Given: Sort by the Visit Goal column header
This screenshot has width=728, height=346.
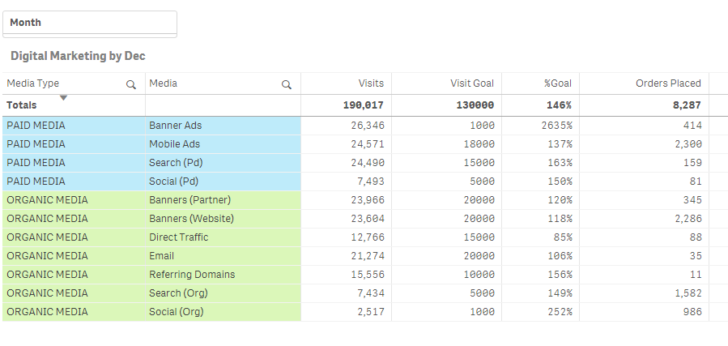Looking at the screenshot, I should click(x=472, y=83).
